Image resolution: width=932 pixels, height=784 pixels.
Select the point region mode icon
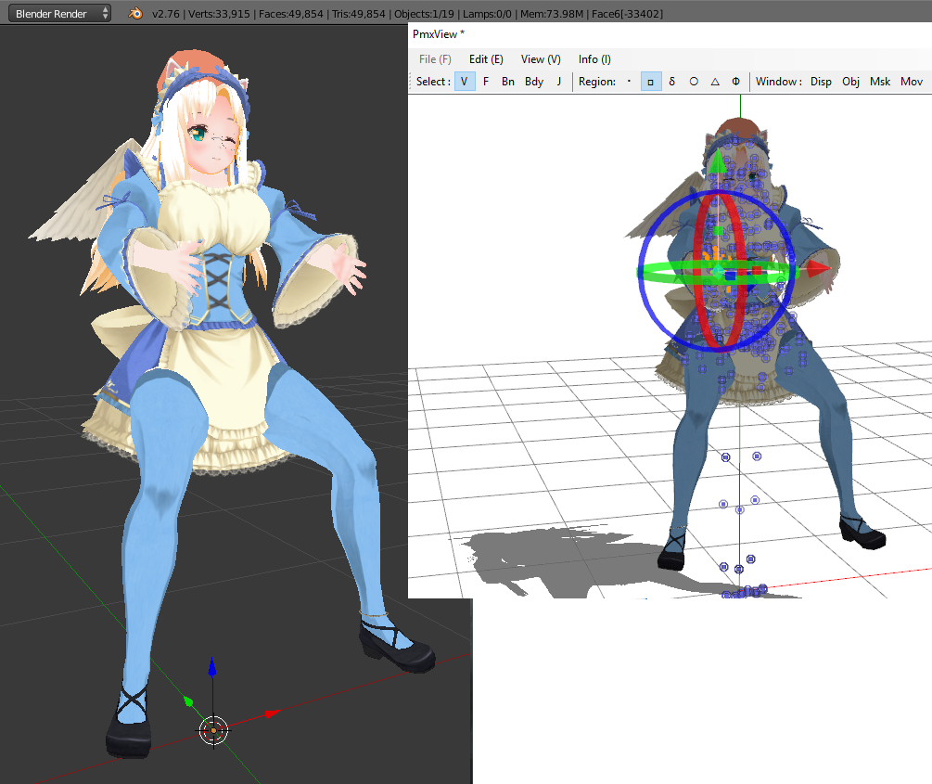(x=629, y=82)
